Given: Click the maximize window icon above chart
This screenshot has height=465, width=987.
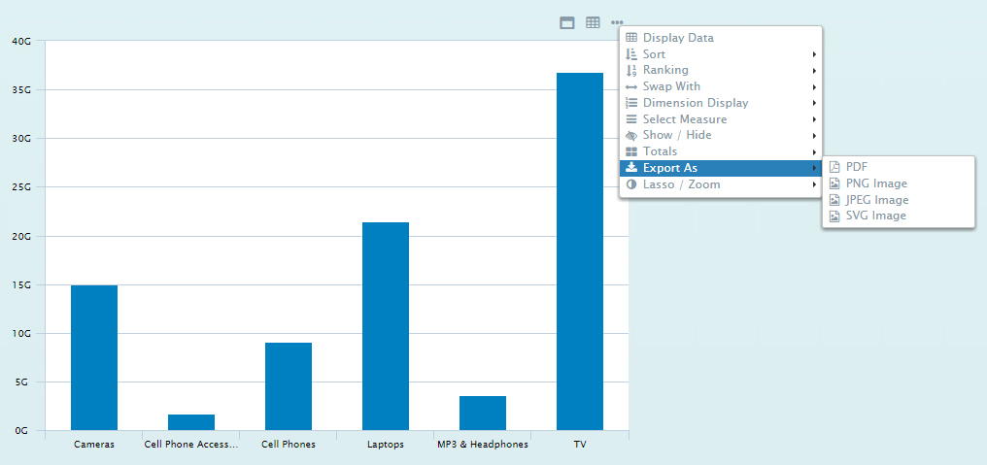Looking at the screenshot, I should (x=567, y=22).
